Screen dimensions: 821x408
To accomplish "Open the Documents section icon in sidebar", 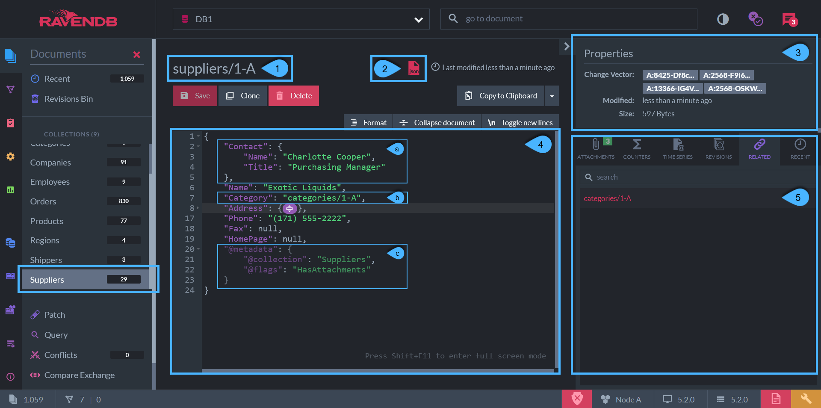I will click(x=10, y=56).
